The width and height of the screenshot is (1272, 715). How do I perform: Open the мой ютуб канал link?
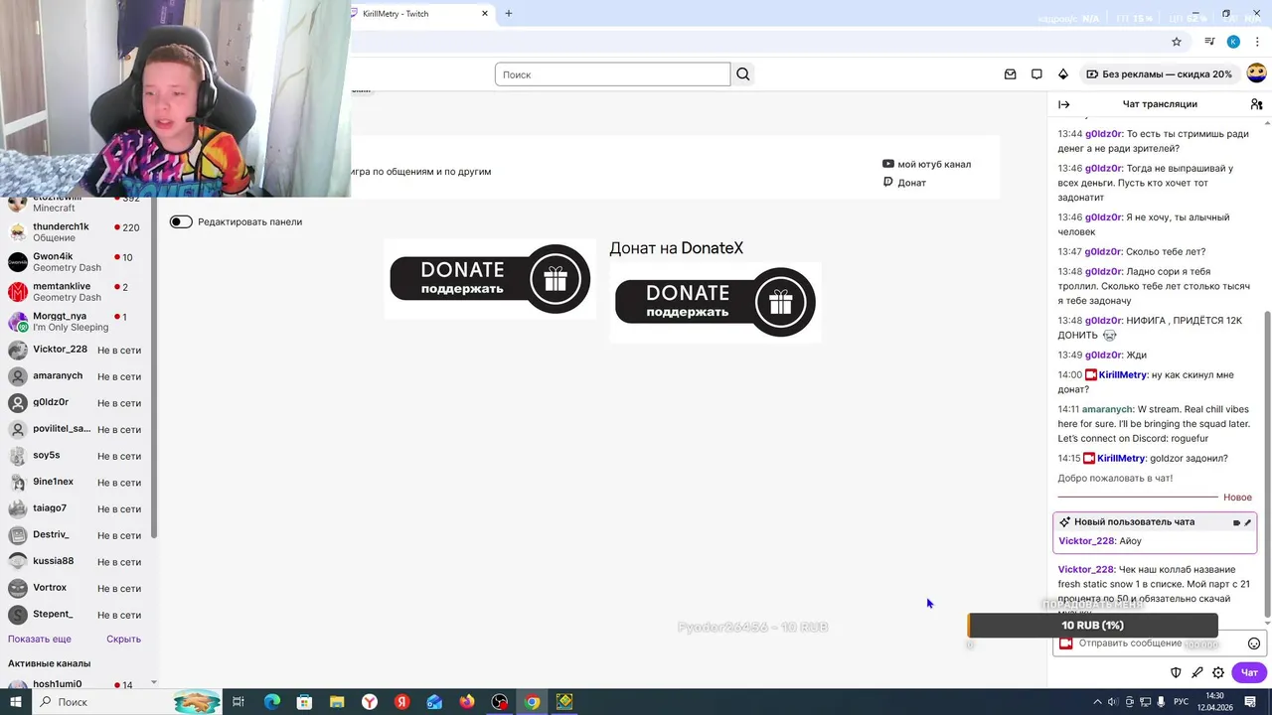tap(926, 164)
